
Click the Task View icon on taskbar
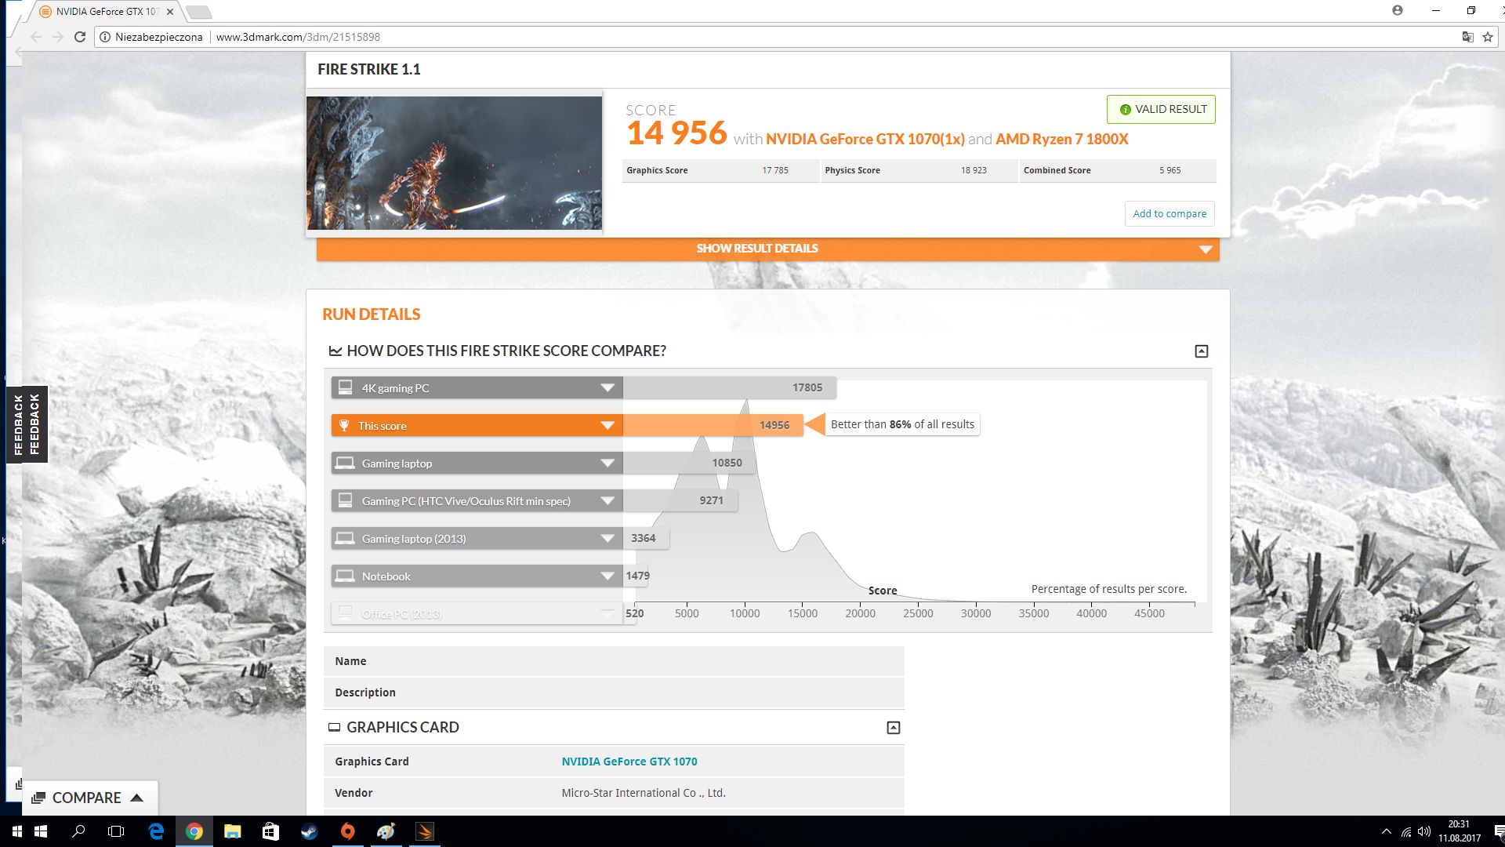coord(115,831)
